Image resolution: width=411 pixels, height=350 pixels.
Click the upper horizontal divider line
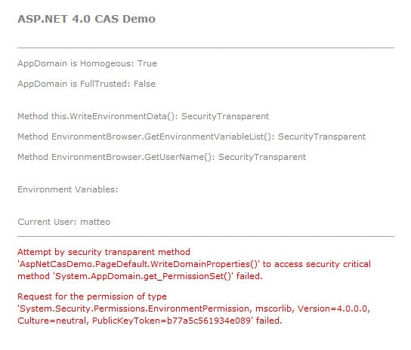[205, 48]
